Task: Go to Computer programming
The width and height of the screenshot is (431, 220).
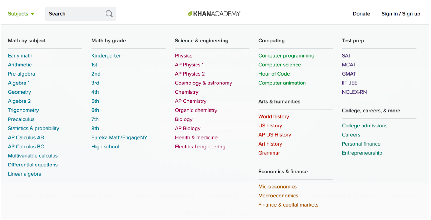Action: click(x=286, y=56)
